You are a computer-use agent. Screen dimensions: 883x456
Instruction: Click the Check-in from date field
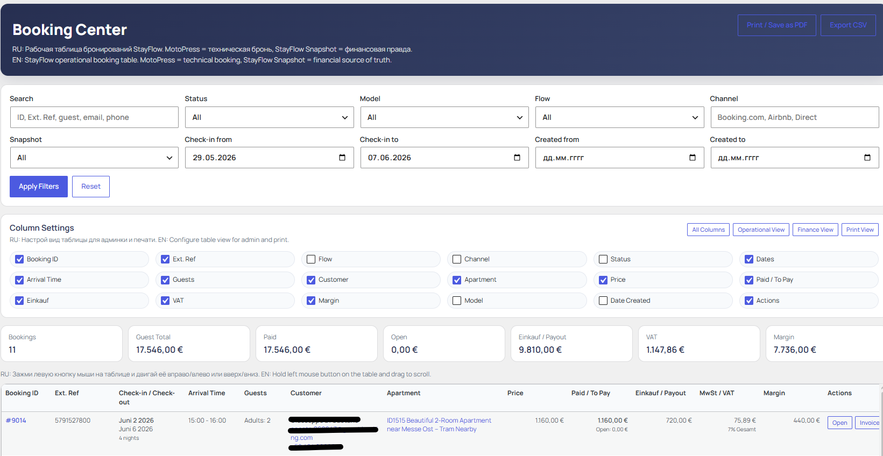click(x=269, y=158)
